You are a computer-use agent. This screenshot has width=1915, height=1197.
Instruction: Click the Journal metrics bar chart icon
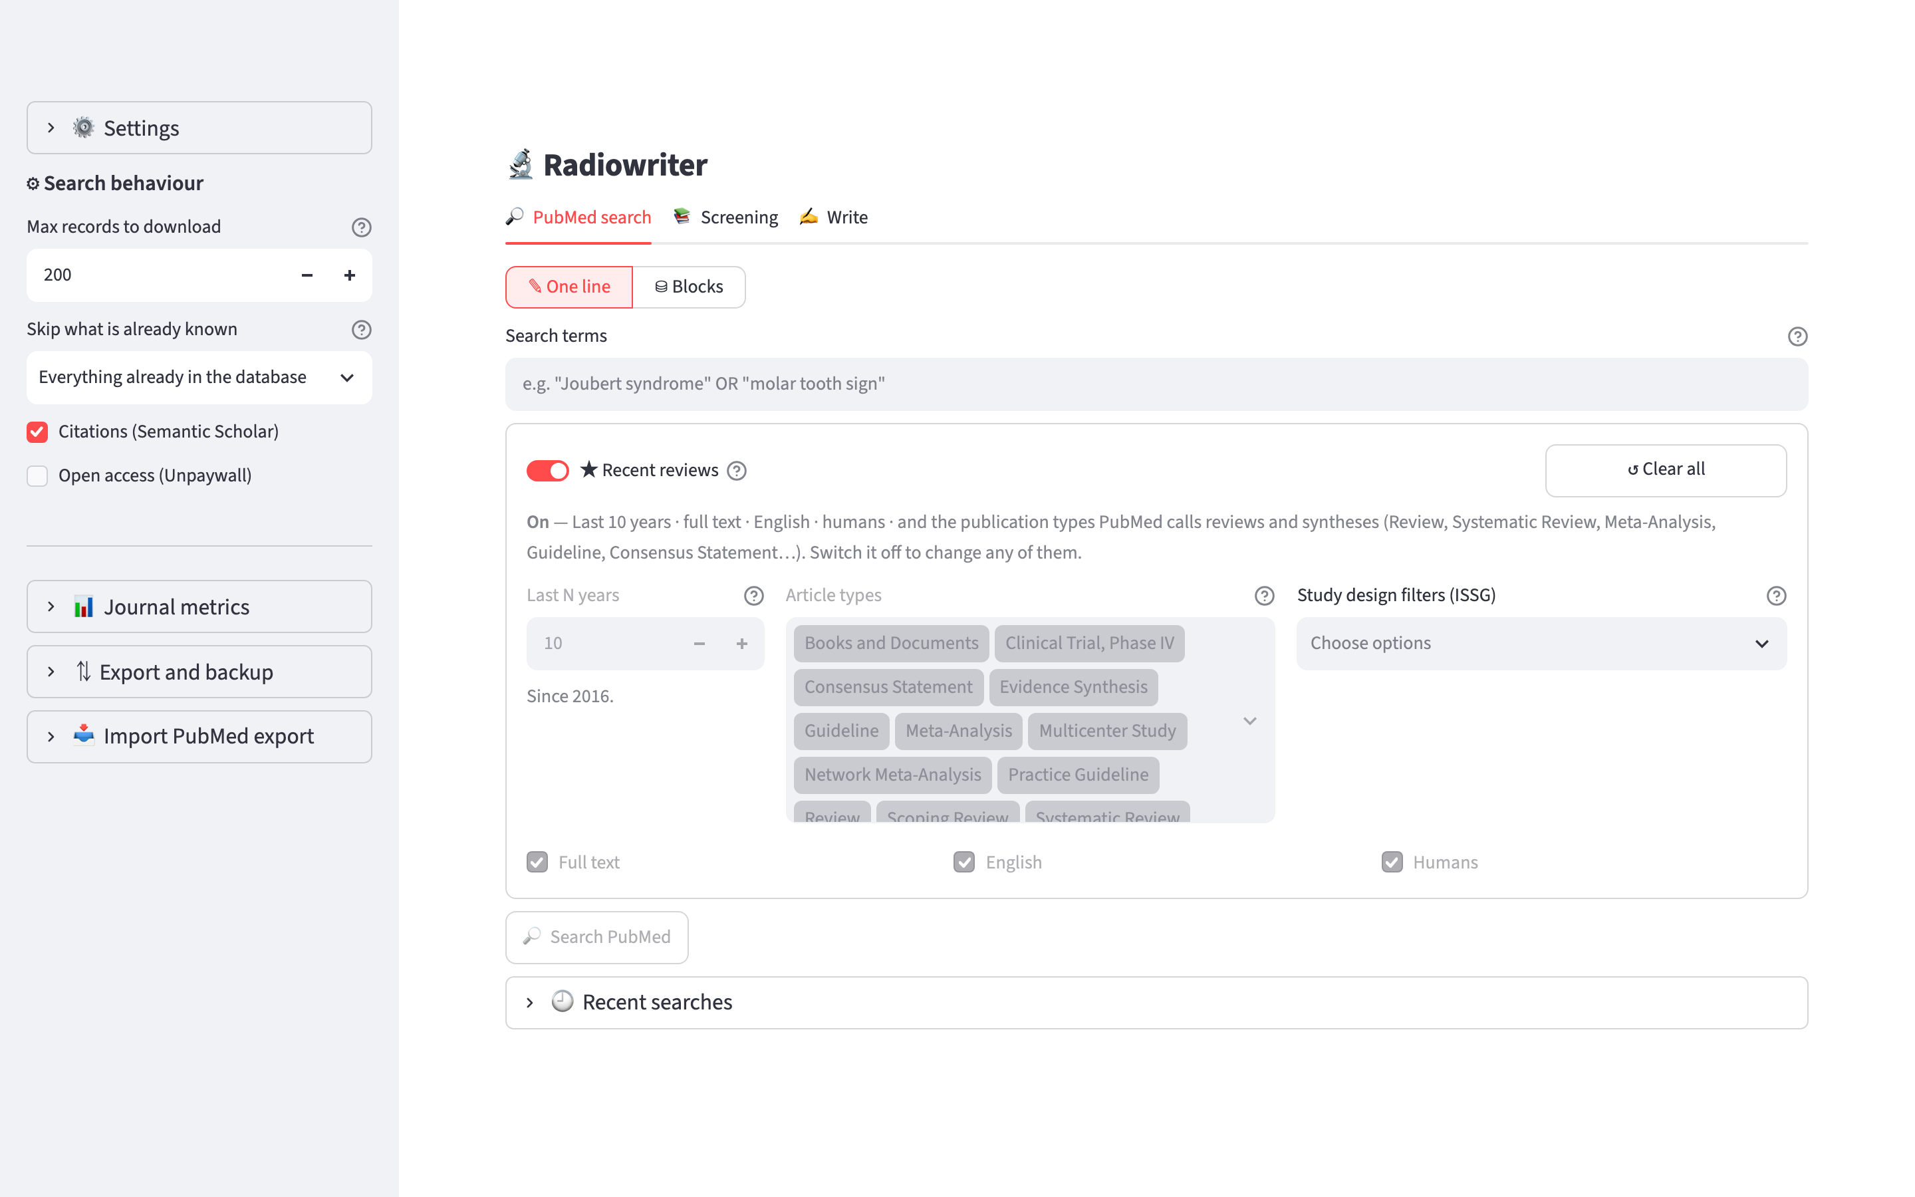pyautogui.click(x=83, y=606)
